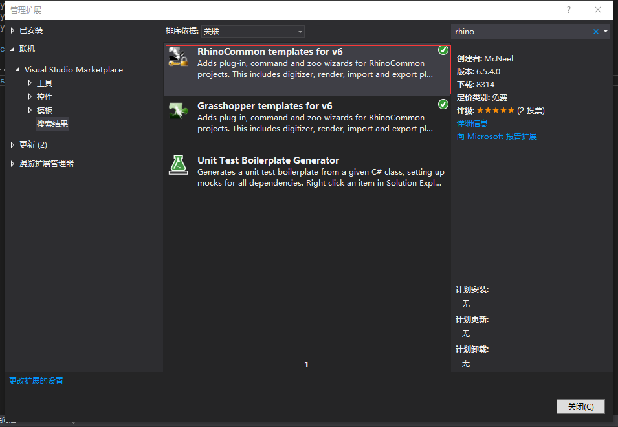Screen dimensions: 618x427
Task: Select the 联机 tree label
Action: 27,49
